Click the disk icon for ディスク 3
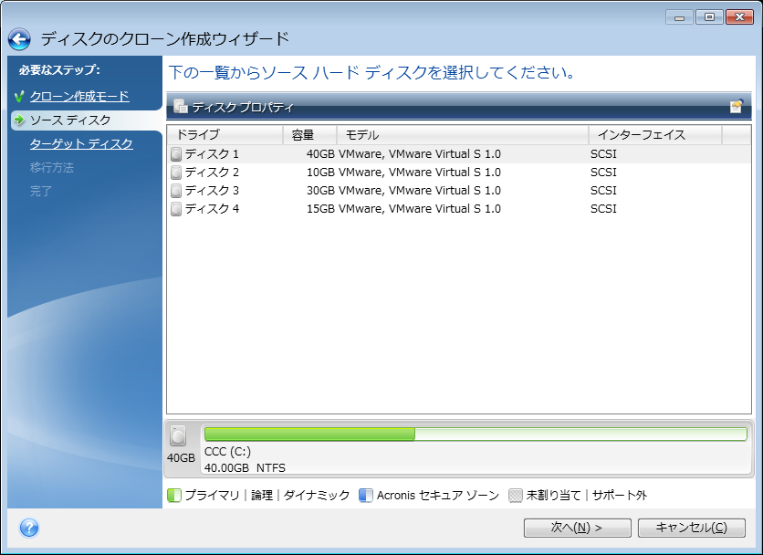Screen dimensions: 763x555 pos(176,191)
